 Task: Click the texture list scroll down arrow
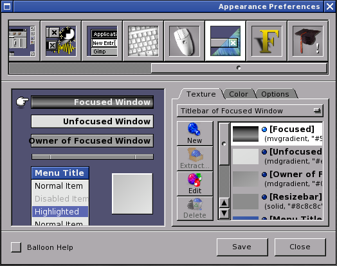(224, 213)
